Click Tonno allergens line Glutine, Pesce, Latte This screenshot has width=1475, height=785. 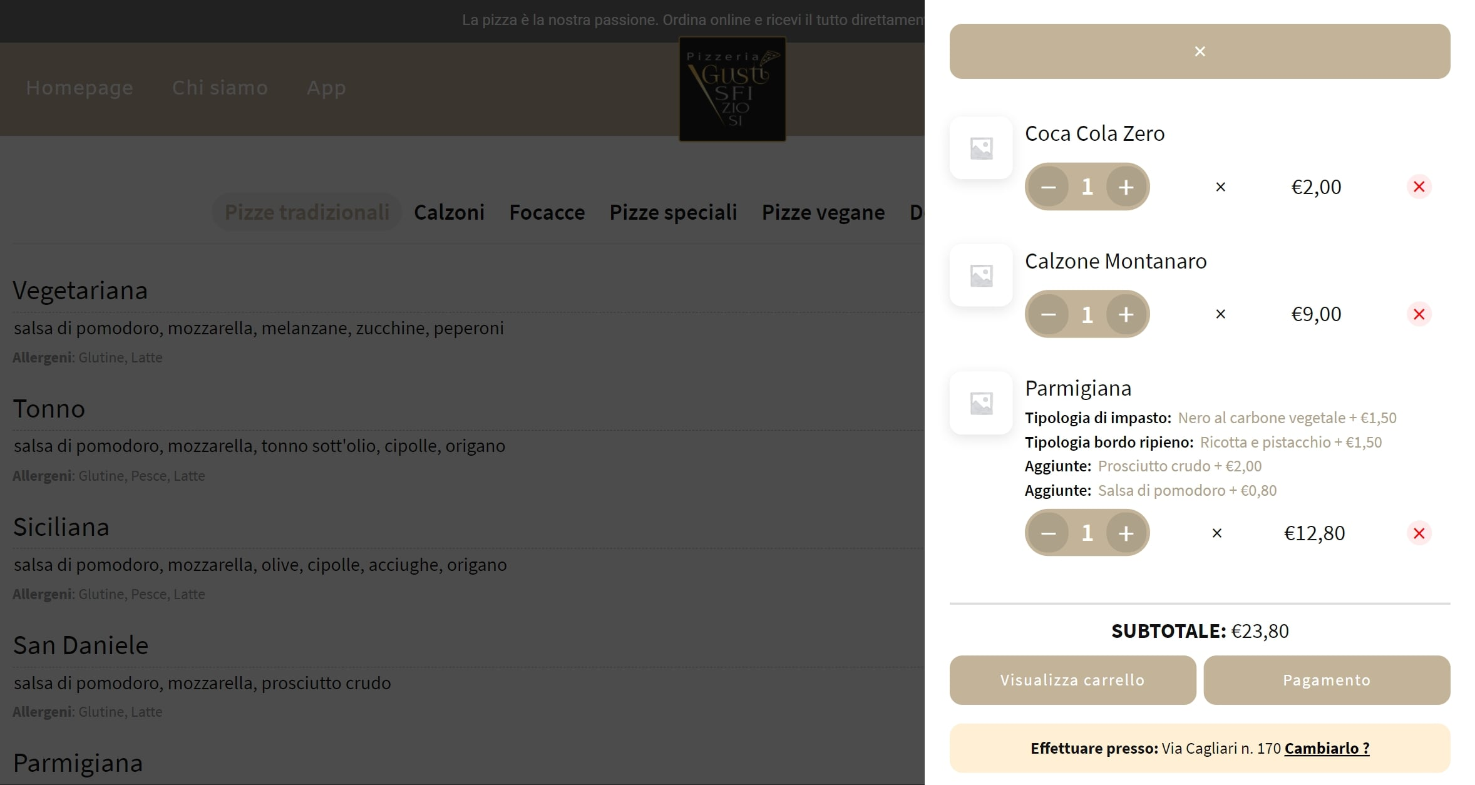pyautogui.click(x=109, y=476)
